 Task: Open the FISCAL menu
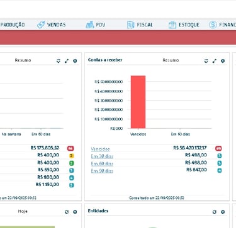(140, 25)
